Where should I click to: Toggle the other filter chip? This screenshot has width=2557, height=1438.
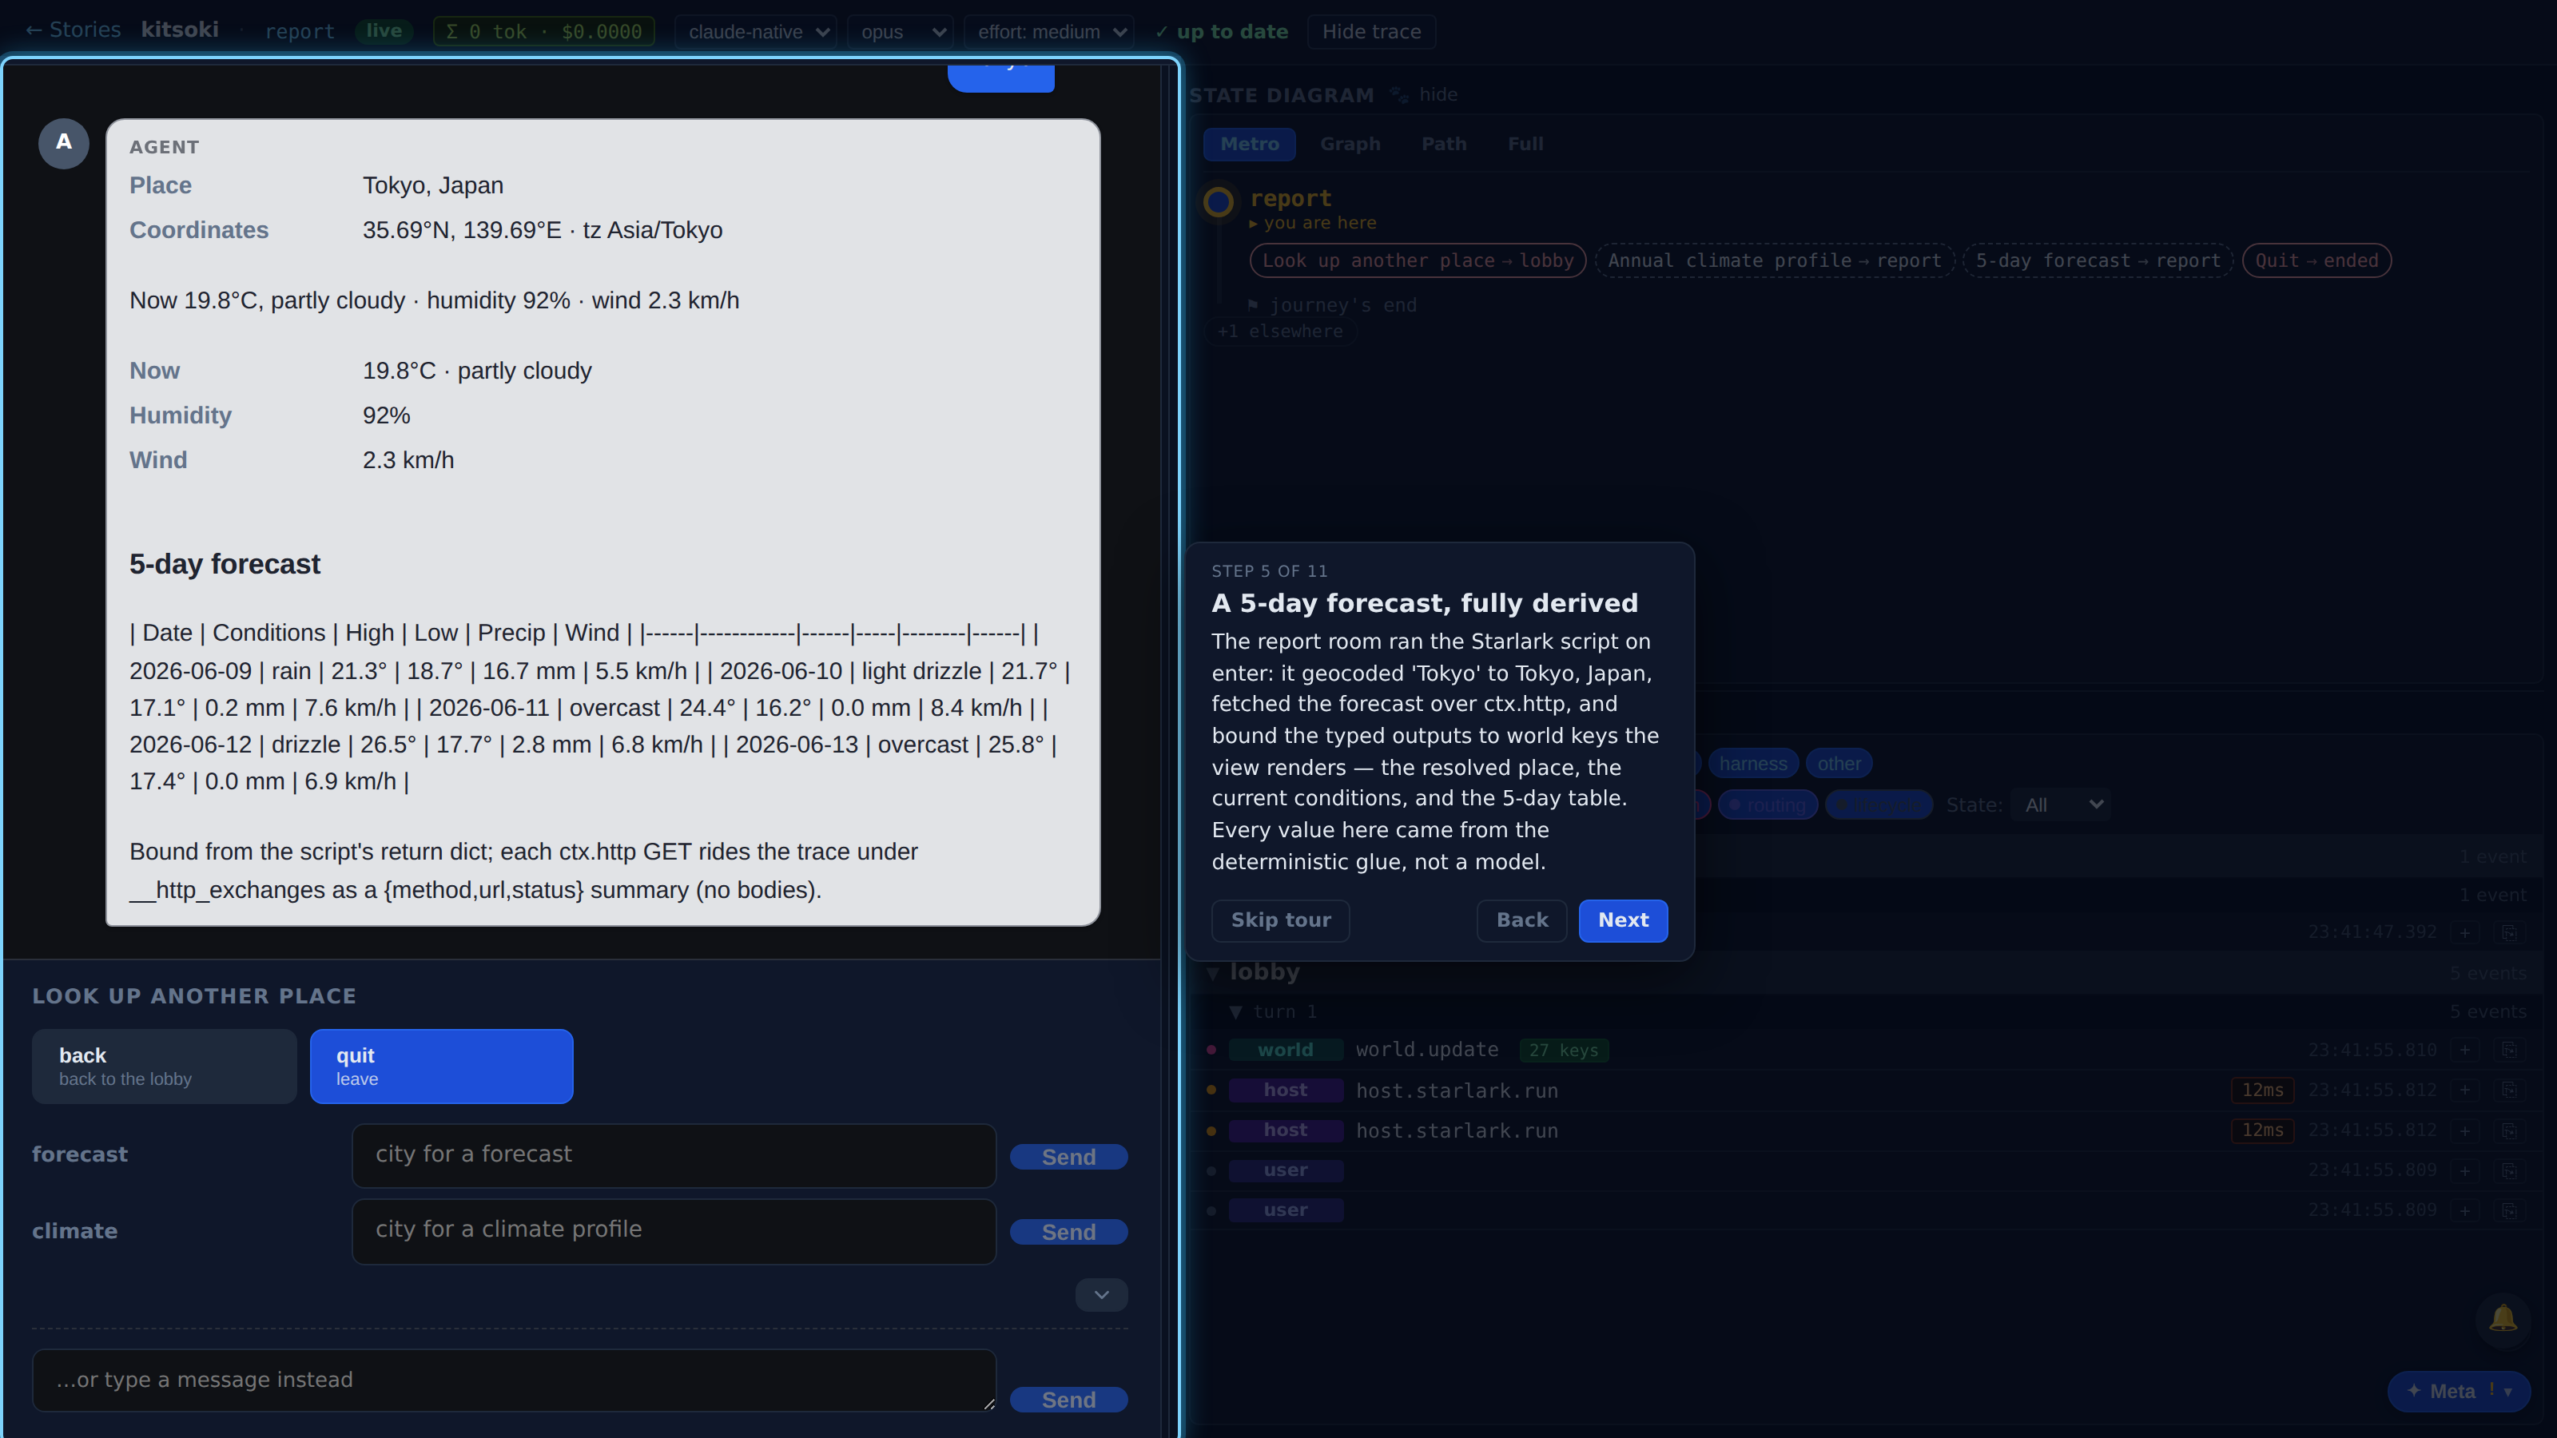[x=1839, y=763]
